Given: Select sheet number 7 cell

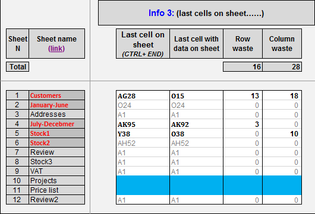Looking at the screenshot, I should tap(17, 152).
